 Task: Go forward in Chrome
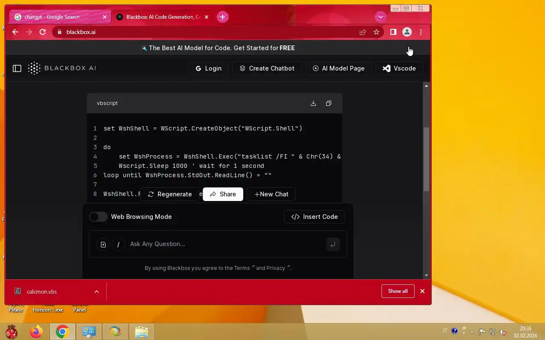pos(29,32)
